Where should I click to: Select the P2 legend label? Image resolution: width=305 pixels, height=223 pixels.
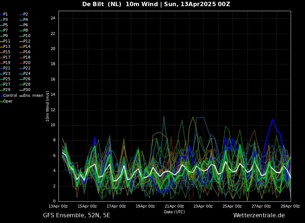click(24, 14)
